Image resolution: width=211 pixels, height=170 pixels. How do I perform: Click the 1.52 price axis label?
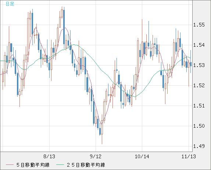[199, 85]
